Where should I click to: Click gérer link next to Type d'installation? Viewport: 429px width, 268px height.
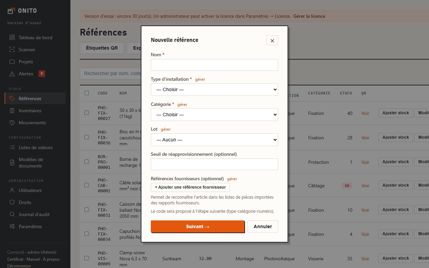(x=200, y=79)
